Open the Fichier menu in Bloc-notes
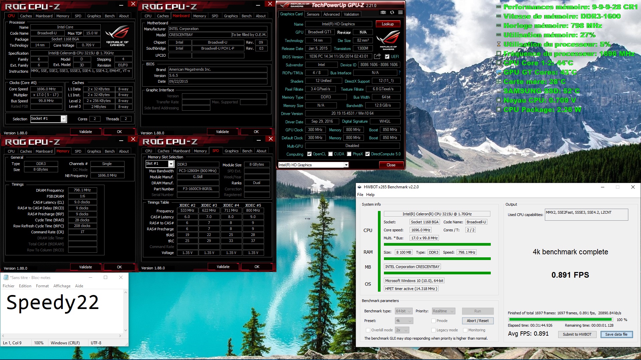This screenshot has width=641, height=360. click(9, 286)
